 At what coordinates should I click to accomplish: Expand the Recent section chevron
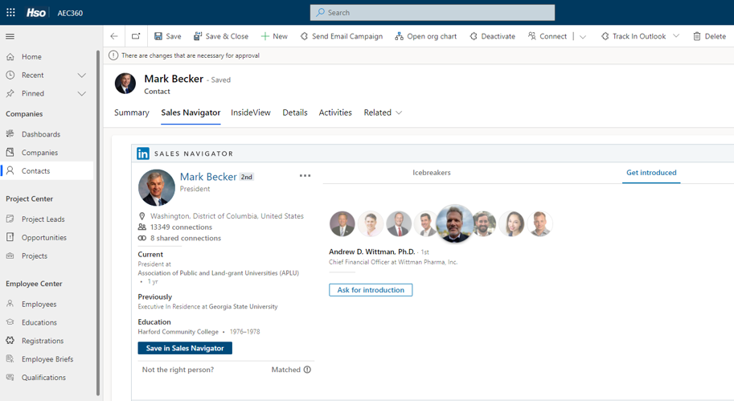[82, 76]
